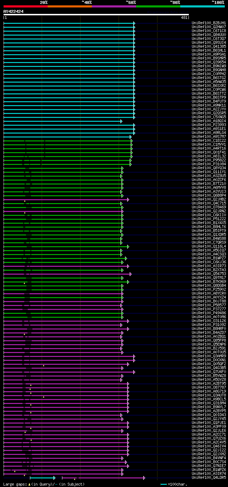
Task: Click the green alignment bar of UniRef100_Q116L4
Action: pos(66,246)
